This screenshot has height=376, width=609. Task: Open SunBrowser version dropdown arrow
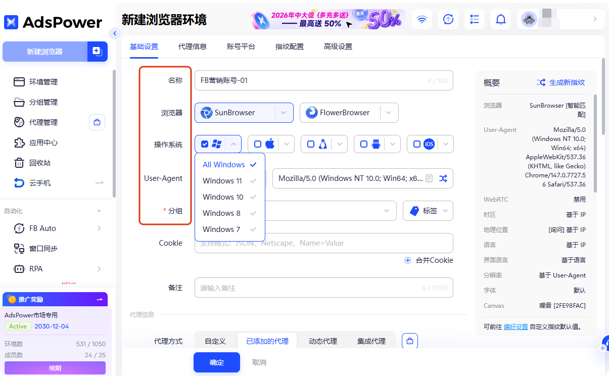tap(284, 113)
